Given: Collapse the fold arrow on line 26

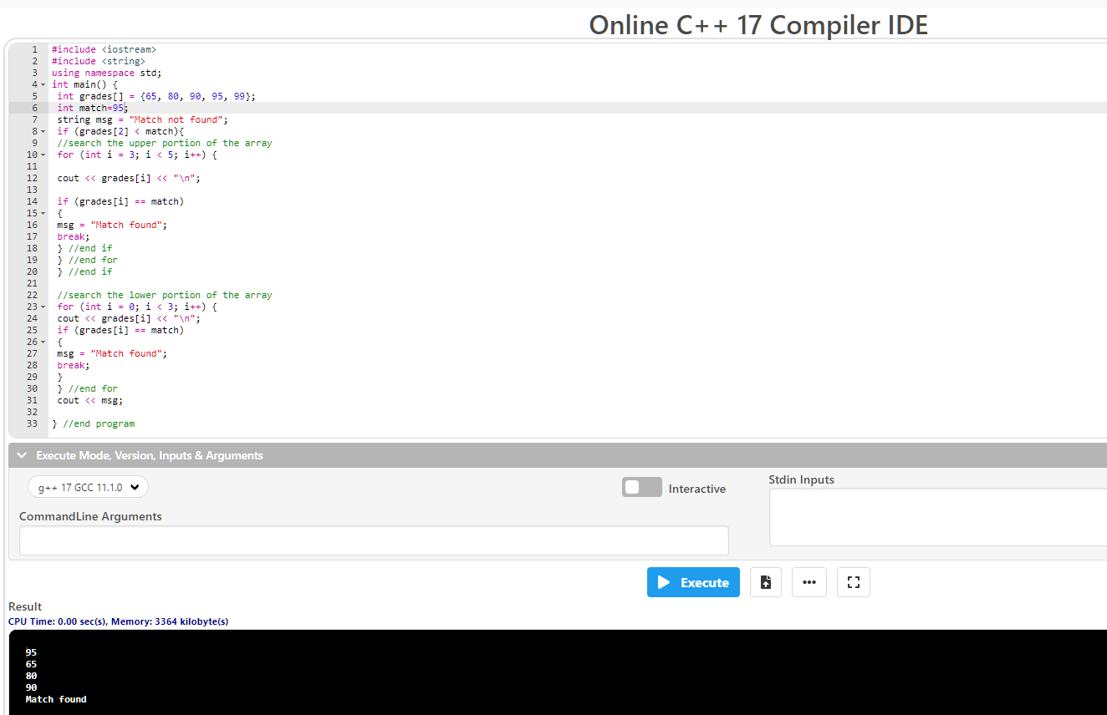Looking at the screenshot, I should [41, 342].
